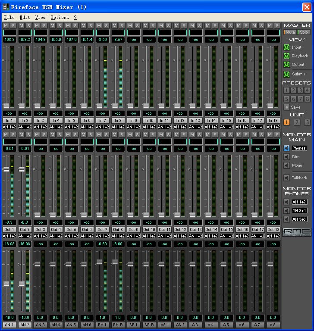Open routing selector under Out 8
This screenshot has height=331, width=314.
tap(118, 236)
